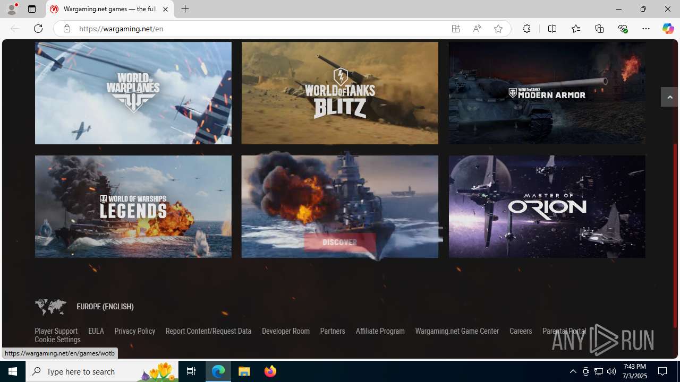Open the Action Center notifications icon
This screenshot has height=382, width=680.
pyautogui.click(x=663, y=371)
